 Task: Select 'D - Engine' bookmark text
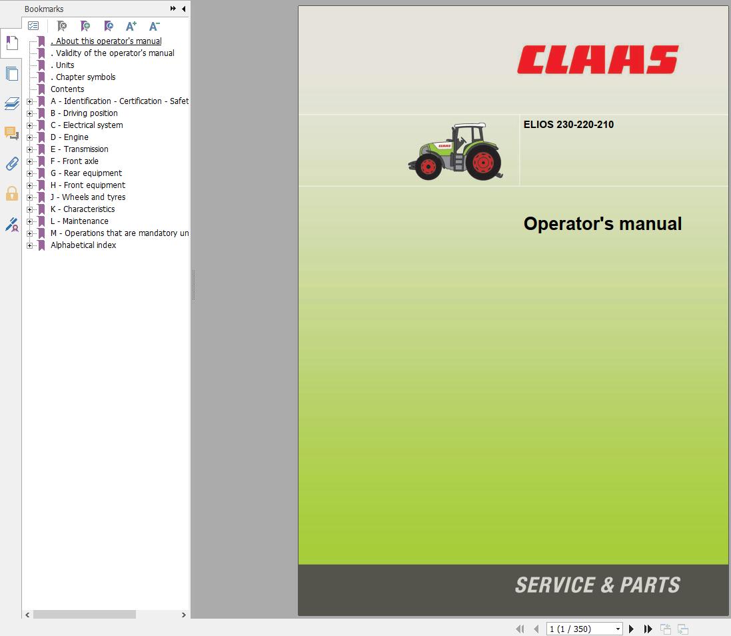[x=69, y=137]
